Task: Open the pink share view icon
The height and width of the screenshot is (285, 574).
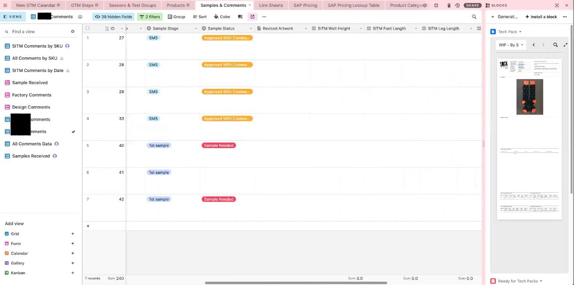Action: 252,16
